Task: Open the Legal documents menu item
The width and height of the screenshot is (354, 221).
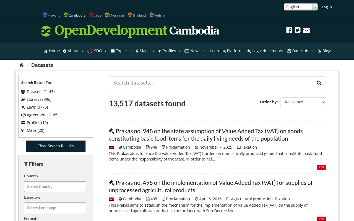Action: [265, 51]
